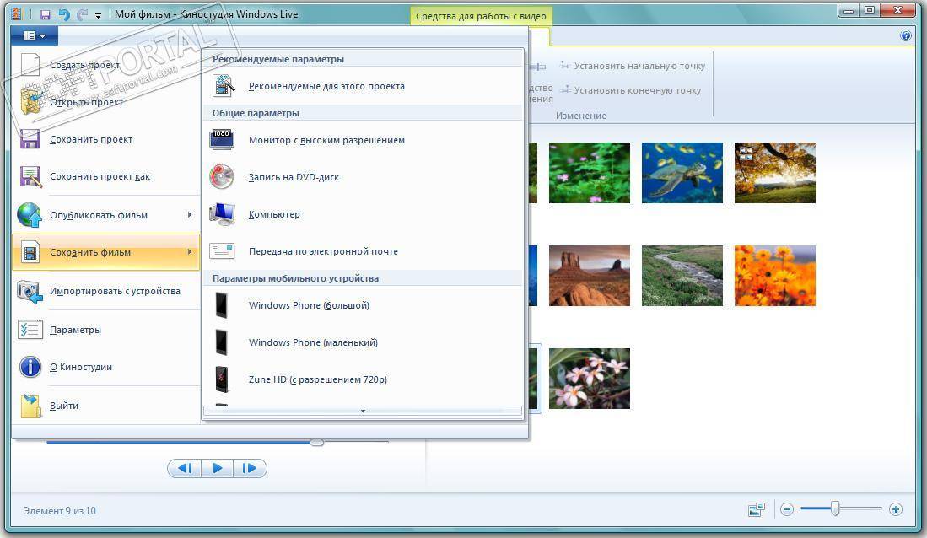Image resolution: width=927 pixels, height=538 pixels.
Task: Click the Save movie filmstrip icon
Action: tap(30, 252)
